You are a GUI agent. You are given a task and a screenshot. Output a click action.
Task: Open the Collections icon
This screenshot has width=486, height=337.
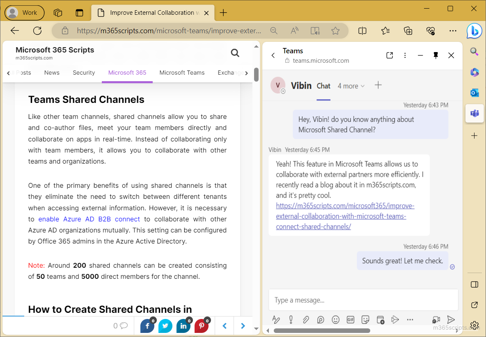tap(408, 31)
